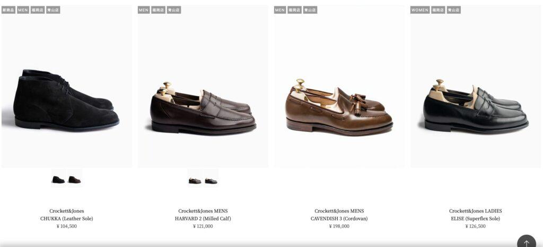Open the black suede CHUKKA boot image
The height and width of the screenshot is (247, 543).
(x=66, y=86)
